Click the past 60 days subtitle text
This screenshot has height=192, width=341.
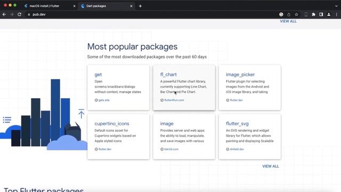click(147, 57)
